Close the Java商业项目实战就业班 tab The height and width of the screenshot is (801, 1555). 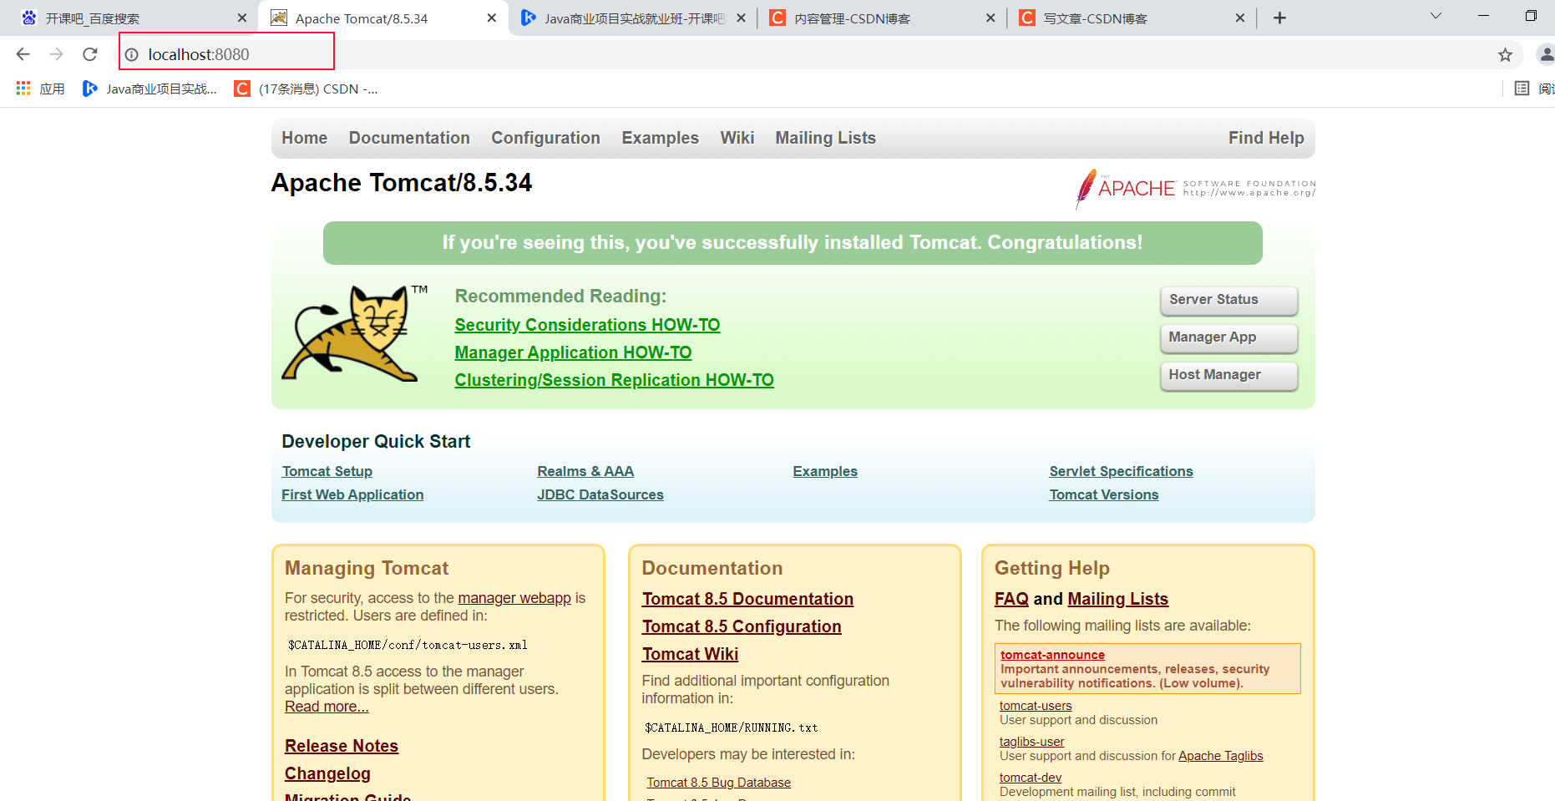click(741, 18)
